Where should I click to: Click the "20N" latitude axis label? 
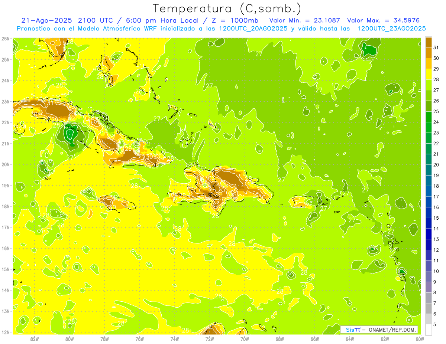(5, 164)
